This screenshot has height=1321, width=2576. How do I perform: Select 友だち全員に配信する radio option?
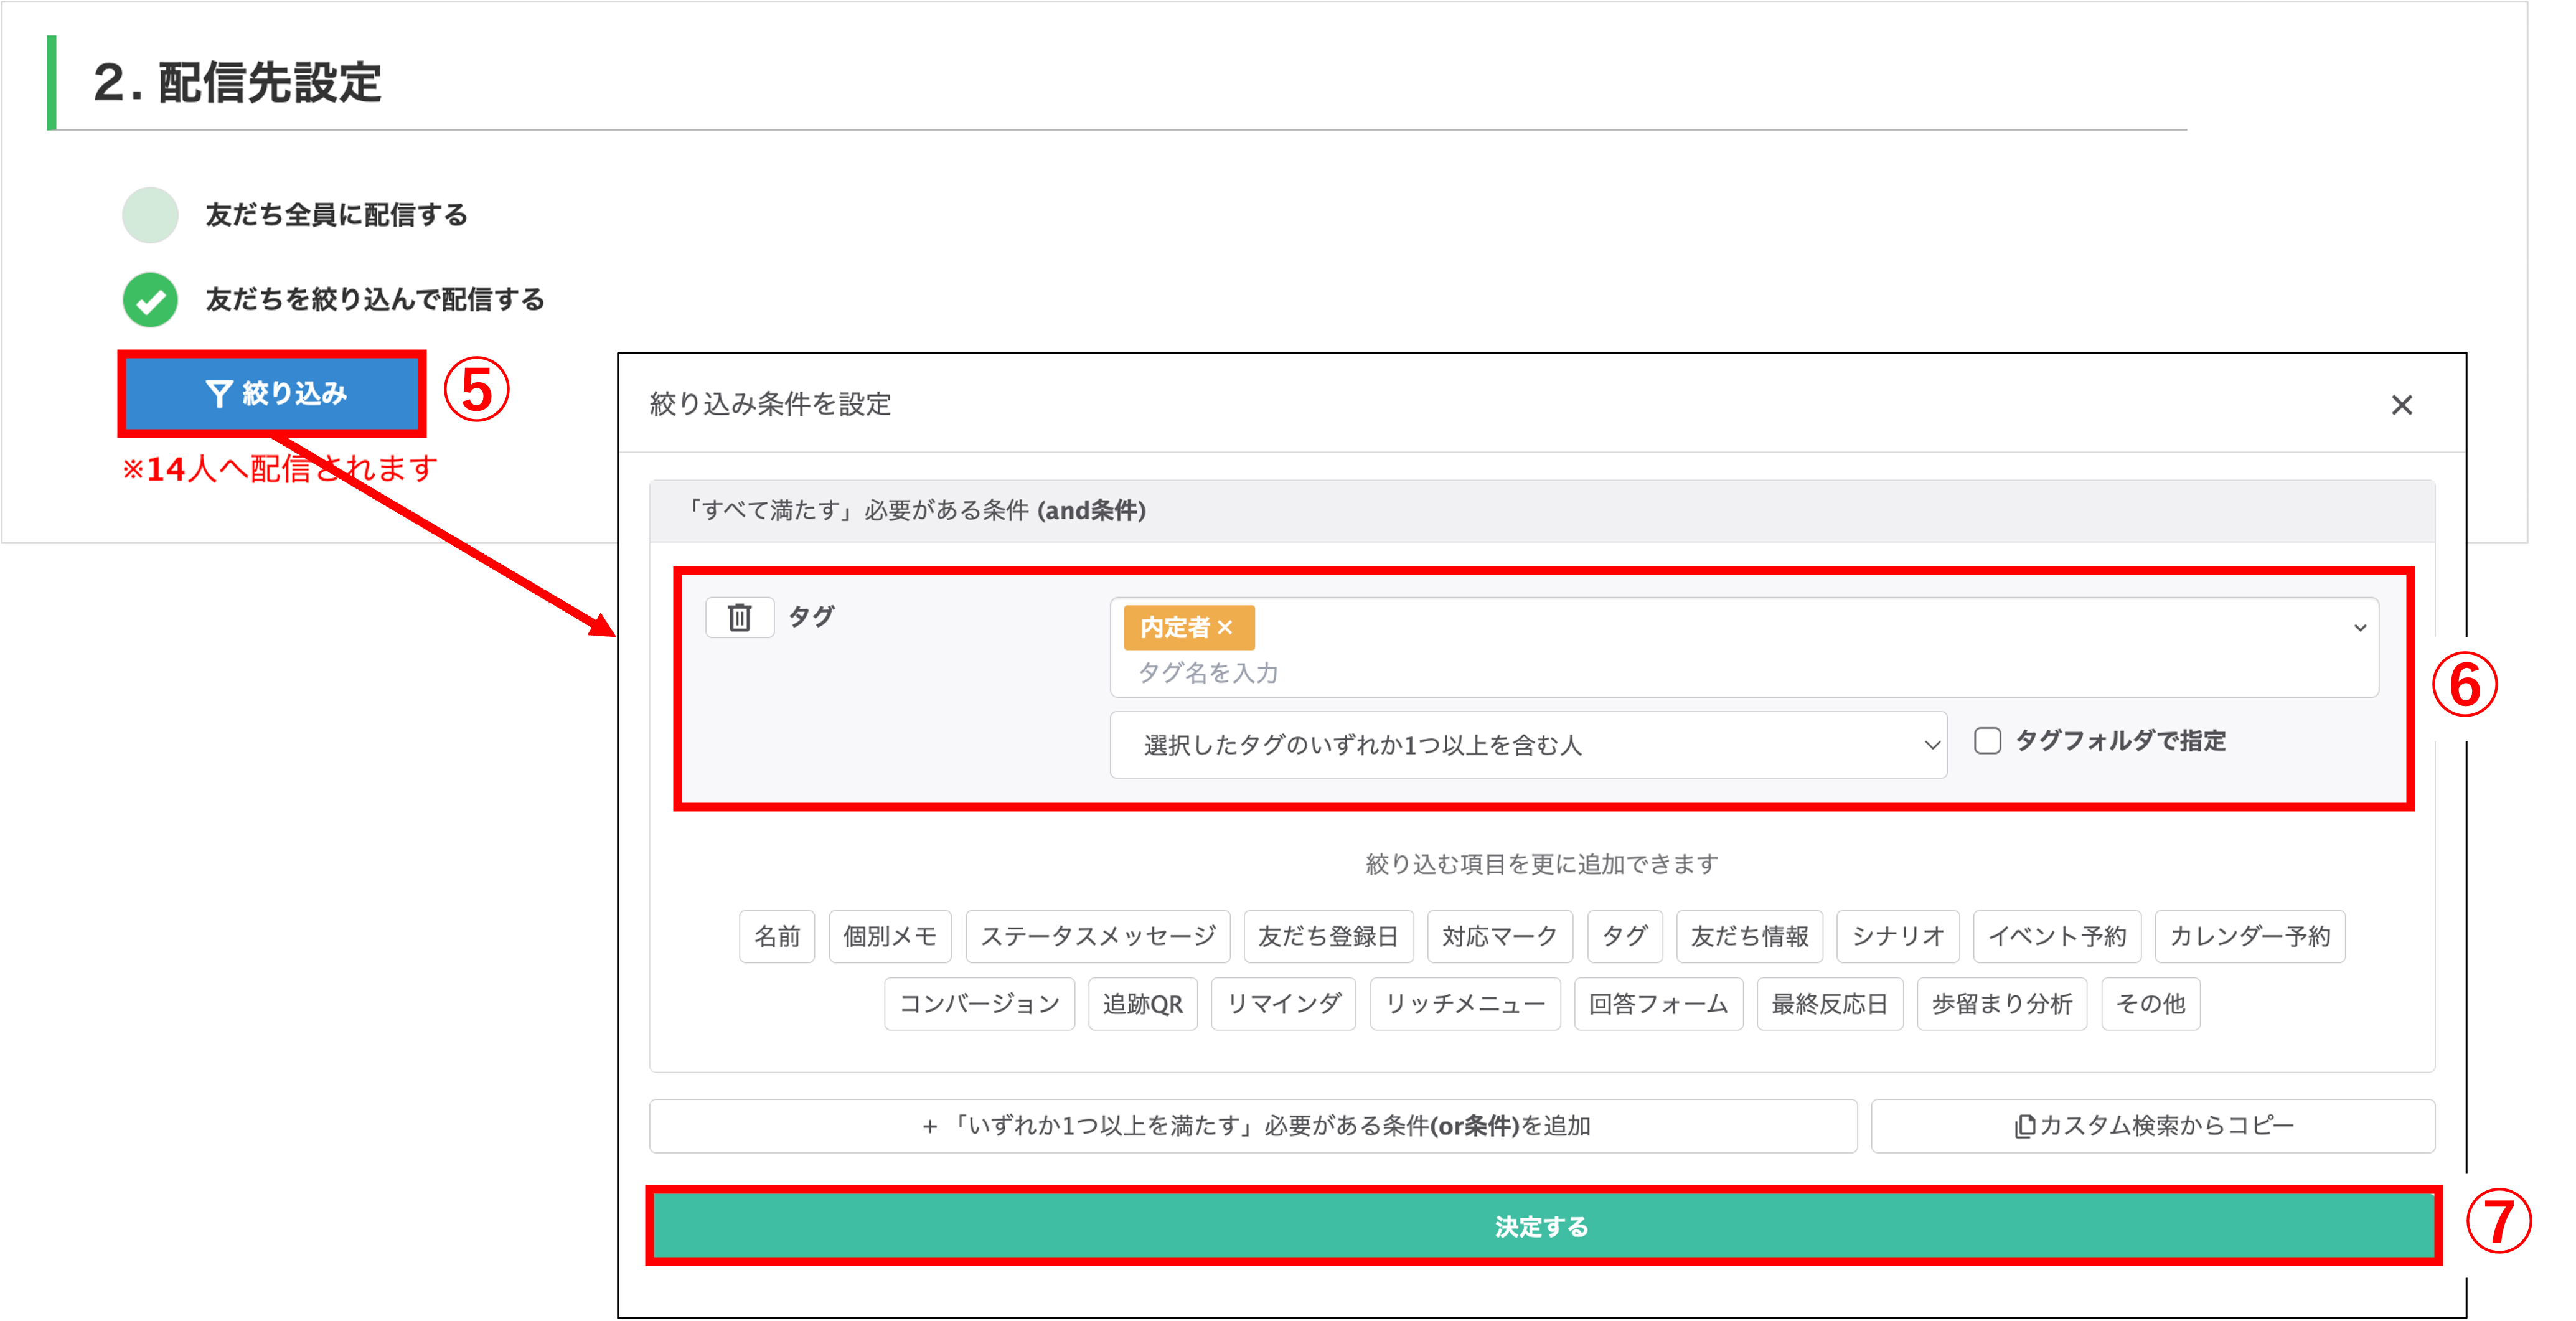click(150, 215)
